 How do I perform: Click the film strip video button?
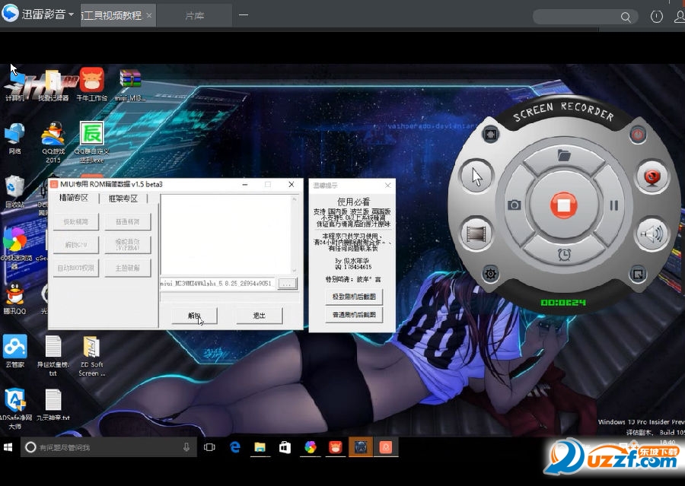click(x=477, y=233)
